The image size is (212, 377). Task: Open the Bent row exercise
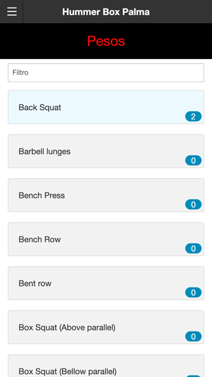coord(106,283)
